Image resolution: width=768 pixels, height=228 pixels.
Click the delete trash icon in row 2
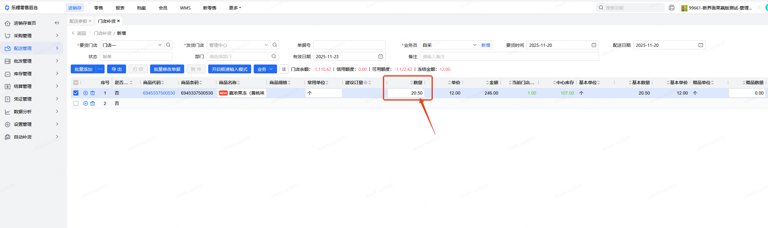pyautogui.click(x=93, y=103)
